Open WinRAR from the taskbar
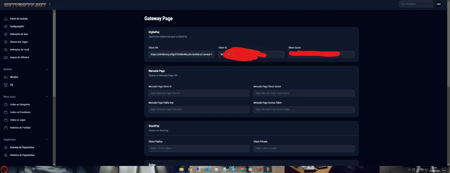This screenshot has height=173, width=450. point(259,169)
